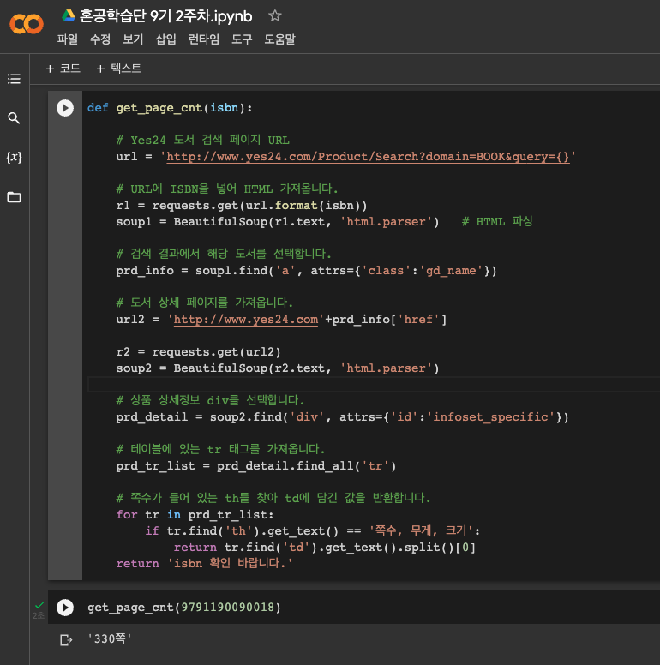Open the 수정 menu

click(x=100, y=39)
